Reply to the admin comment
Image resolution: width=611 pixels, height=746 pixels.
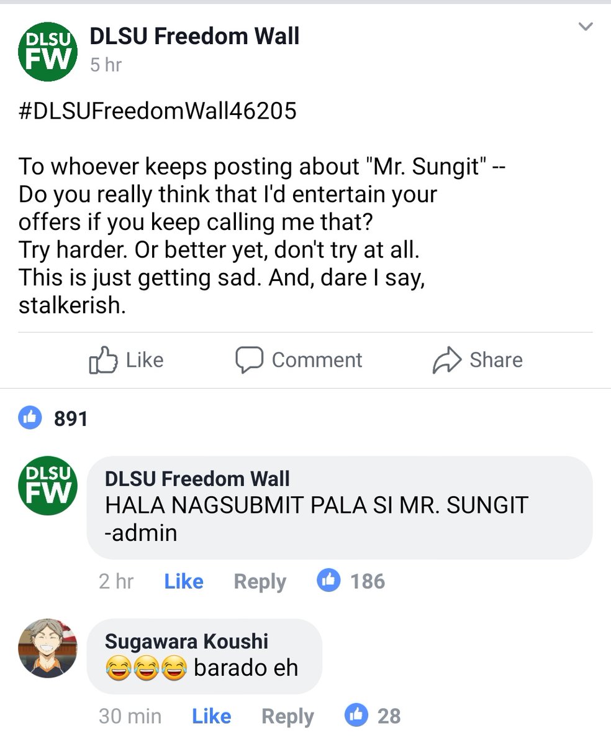[x=260, y=582]
